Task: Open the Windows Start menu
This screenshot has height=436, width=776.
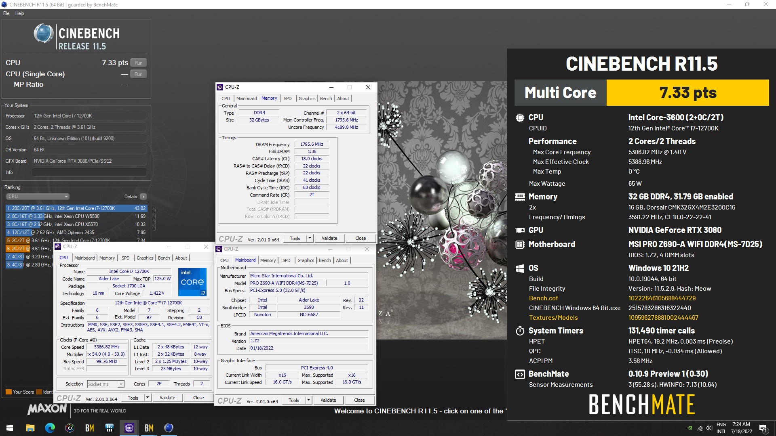Action: coord(10,428)
